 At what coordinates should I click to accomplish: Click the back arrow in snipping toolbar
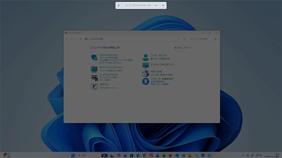(x=119, y=6)
